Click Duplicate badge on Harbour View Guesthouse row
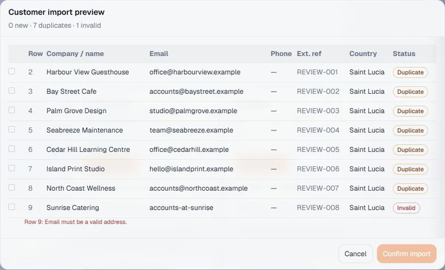This screenshot has height=270, width=445. (410, 72)
